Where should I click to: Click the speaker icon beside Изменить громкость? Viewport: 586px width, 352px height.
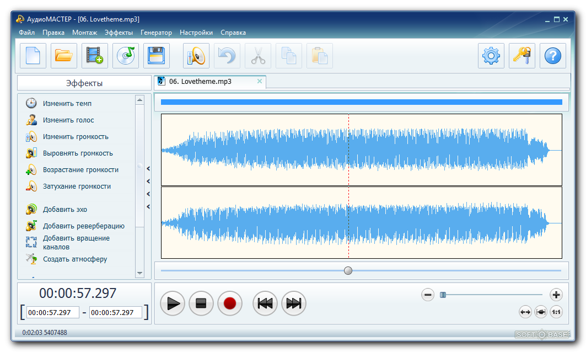click(x=31, y=136)
